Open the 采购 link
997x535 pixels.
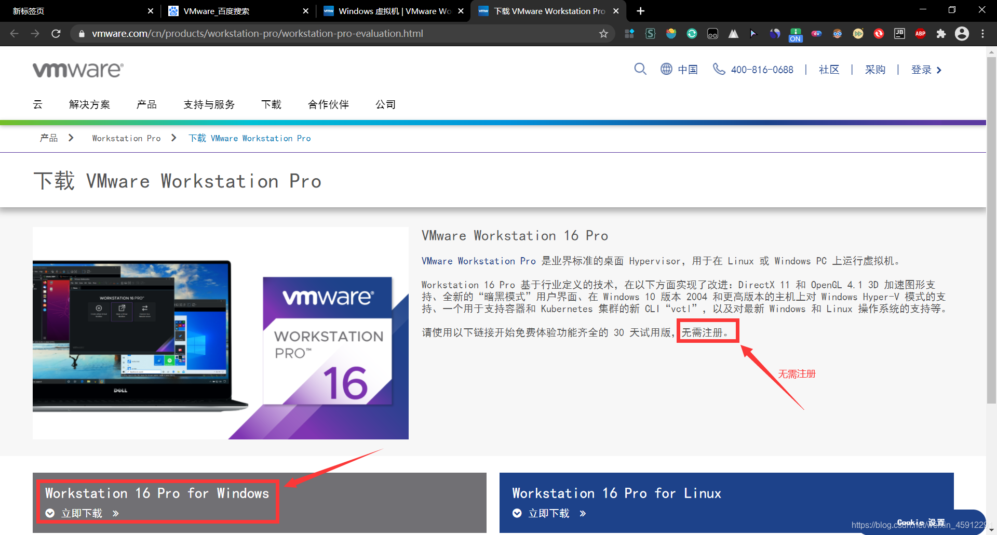click(x=875, y=70)
